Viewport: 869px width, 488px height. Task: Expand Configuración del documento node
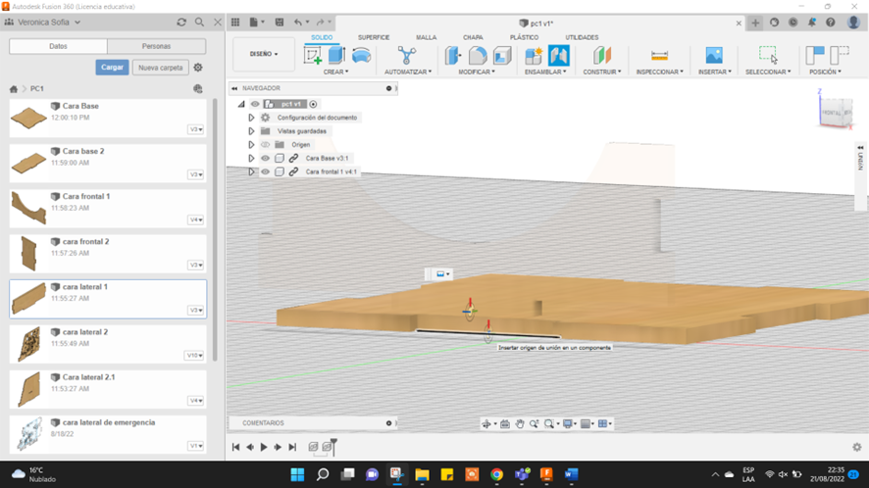pos(251,118)
